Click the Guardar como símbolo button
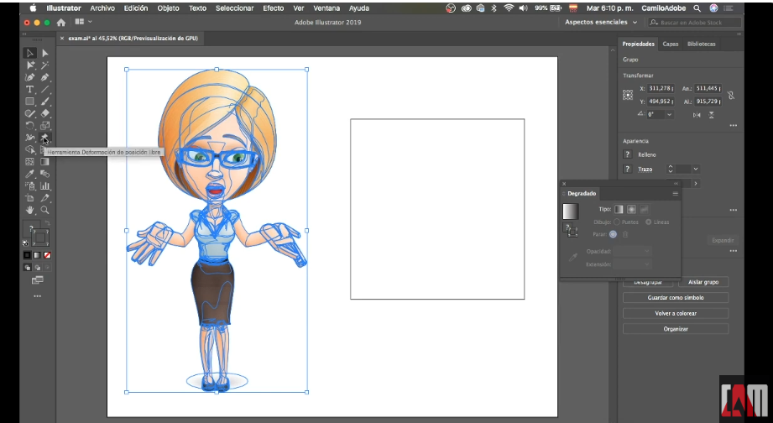The image size is (773, 423). pos(676,298)
